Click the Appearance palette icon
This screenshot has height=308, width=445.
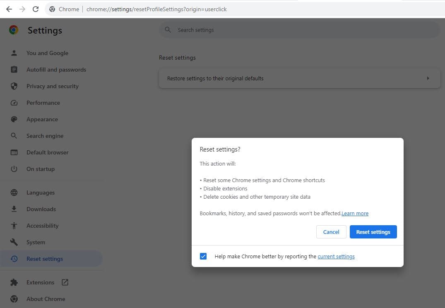click(14, 119)
